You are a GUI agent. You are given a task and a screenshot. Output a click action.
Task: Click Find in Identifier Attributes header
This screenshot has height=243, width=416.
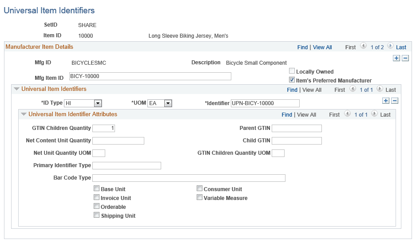pyautogui.click(x=287, y=115)
